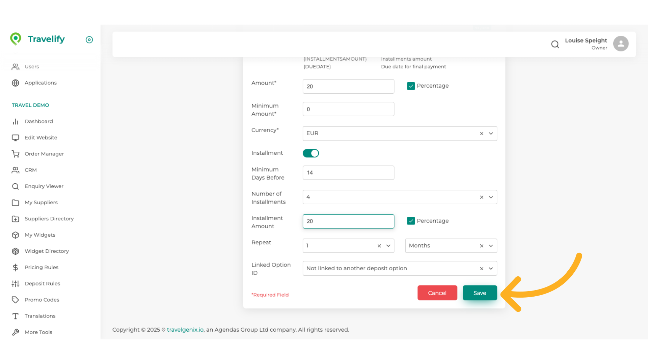The image size is (648, 364).
Task: Open Enquiry Viewer menu item
Action: 44,186
